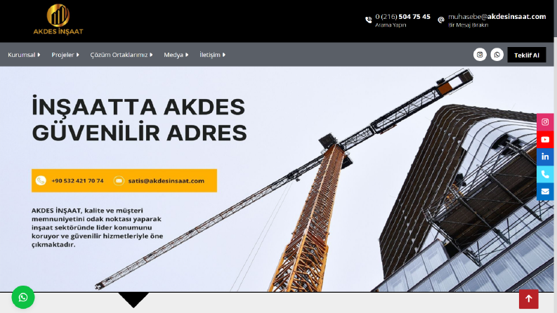557x313 pixels.
Task: Call the number 0 (216) 504 75 45
Action: [402, 17]
